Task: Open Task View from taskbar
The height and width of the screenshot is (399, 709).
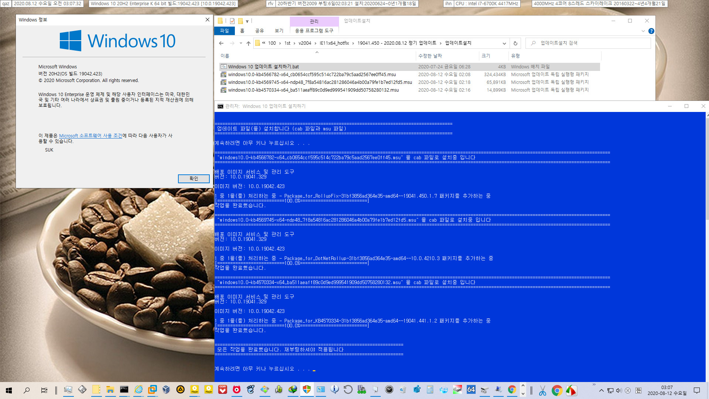Action: pos(44,390)
